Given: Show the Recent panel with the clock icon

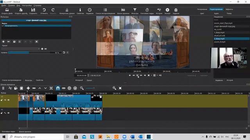Looking at the screenshot, I should [89, 10].
